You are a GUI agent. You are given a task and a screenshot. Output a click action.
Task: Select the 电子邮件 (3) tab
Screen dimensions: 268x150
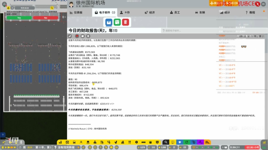[105, 13]
